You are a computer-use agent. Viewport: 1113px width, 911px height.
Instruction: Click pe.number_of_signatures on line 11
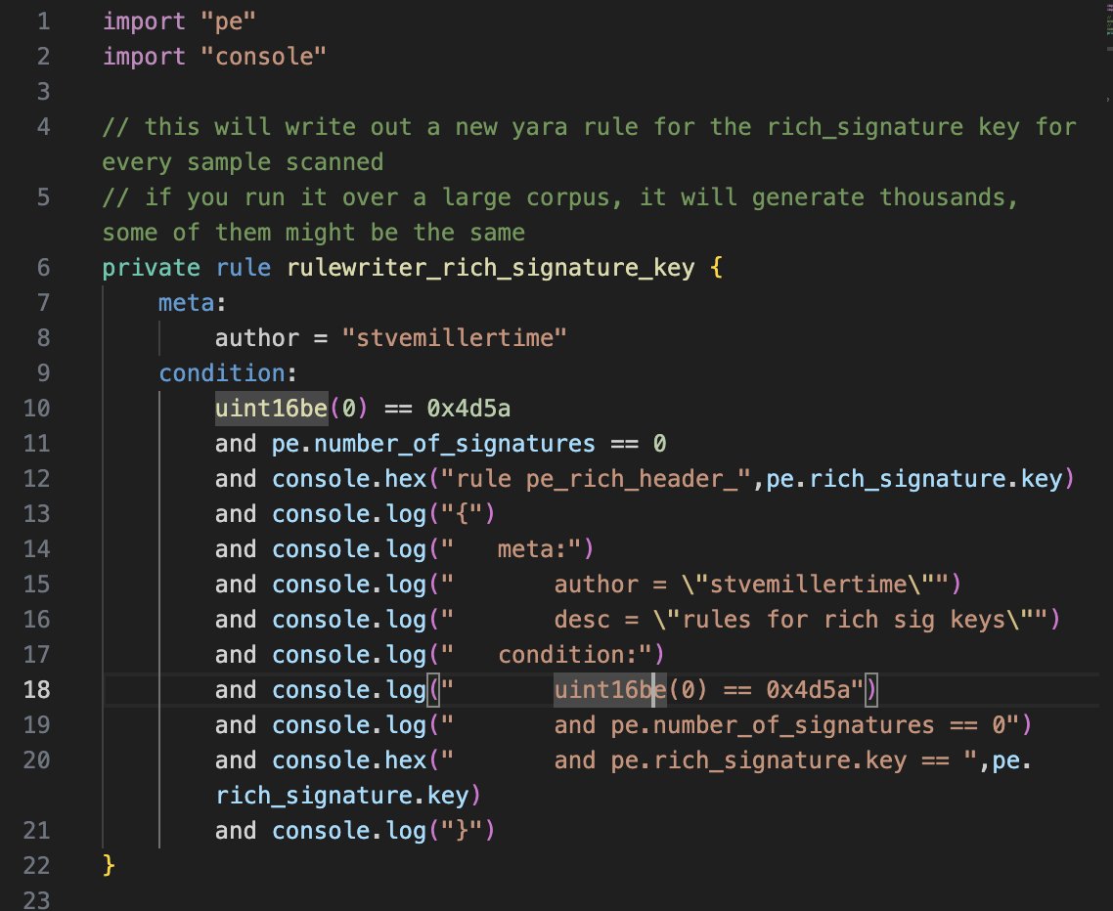click(x=433, y=444)
